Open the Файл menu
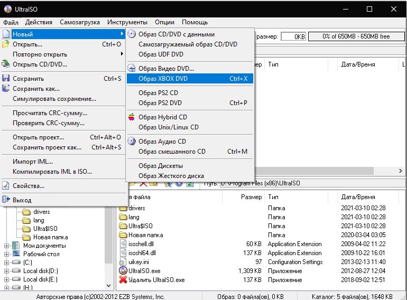The width and height of the screenshot is (407, 300). click(11, 22)
